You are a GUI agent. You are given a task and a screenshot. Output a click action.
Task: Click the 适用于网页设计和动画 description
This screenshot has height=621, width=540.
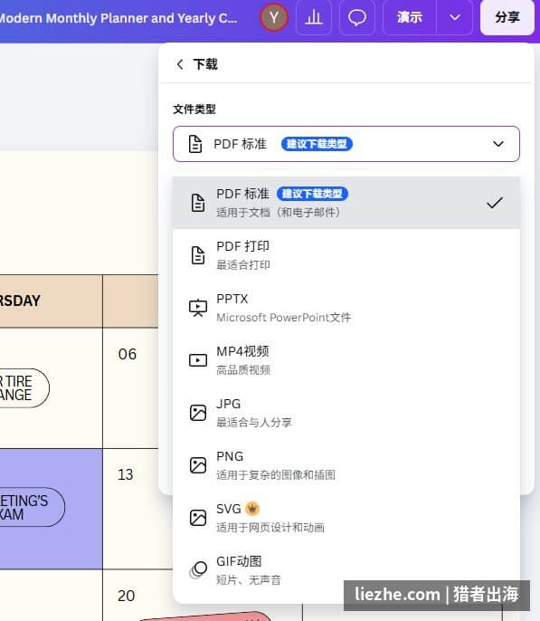270,527
